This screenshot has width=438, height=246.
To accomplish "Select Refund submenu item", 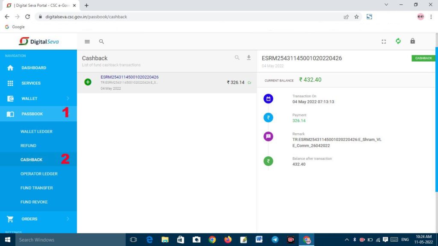I will tap(28, 146).
